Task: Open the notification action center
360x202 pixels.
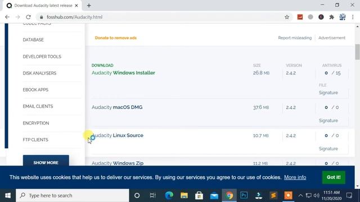Action: [349, 195]
